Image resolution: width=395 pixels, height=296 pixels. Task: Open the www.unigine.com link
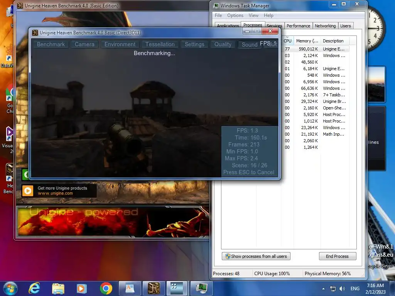coord(55,193)
